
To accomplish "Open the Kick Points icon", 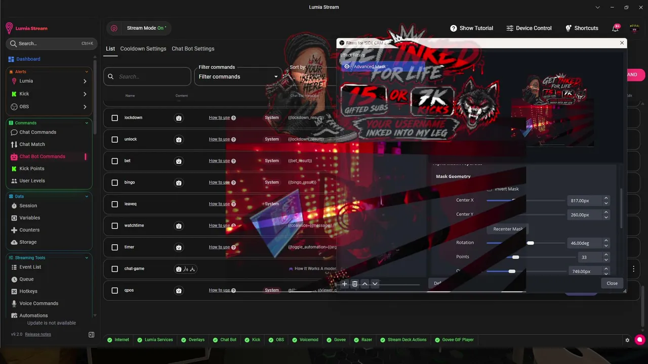I will pyautogui.click(x=14, y=169).
